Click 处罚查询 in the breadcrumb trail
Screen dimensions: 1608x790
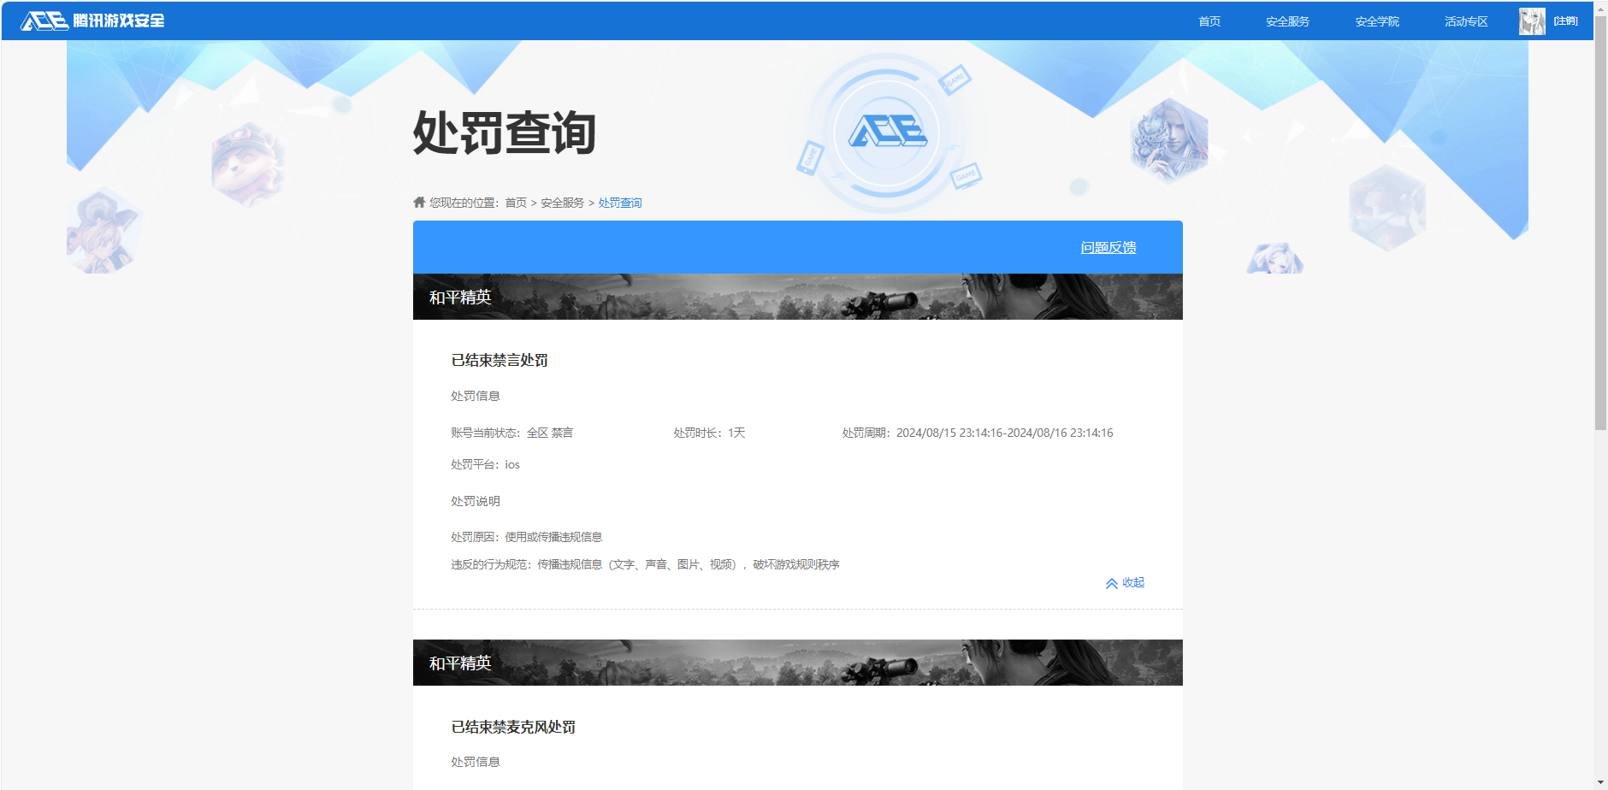click(x=620, y=203)
